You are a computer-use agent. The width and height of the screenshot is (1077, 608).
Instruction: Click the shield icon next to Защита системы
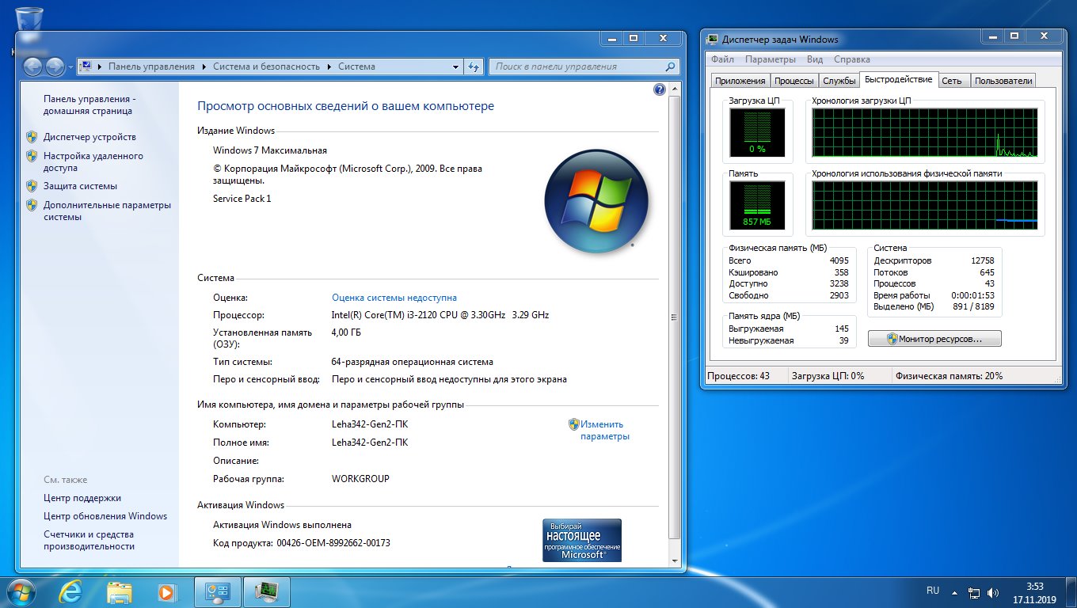[x=32, y=186]
